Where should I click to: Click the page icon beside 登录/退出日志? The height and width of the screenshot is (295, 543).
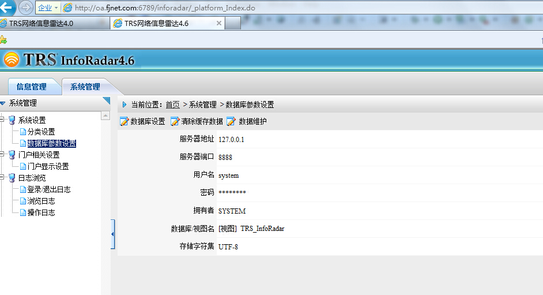23,189
